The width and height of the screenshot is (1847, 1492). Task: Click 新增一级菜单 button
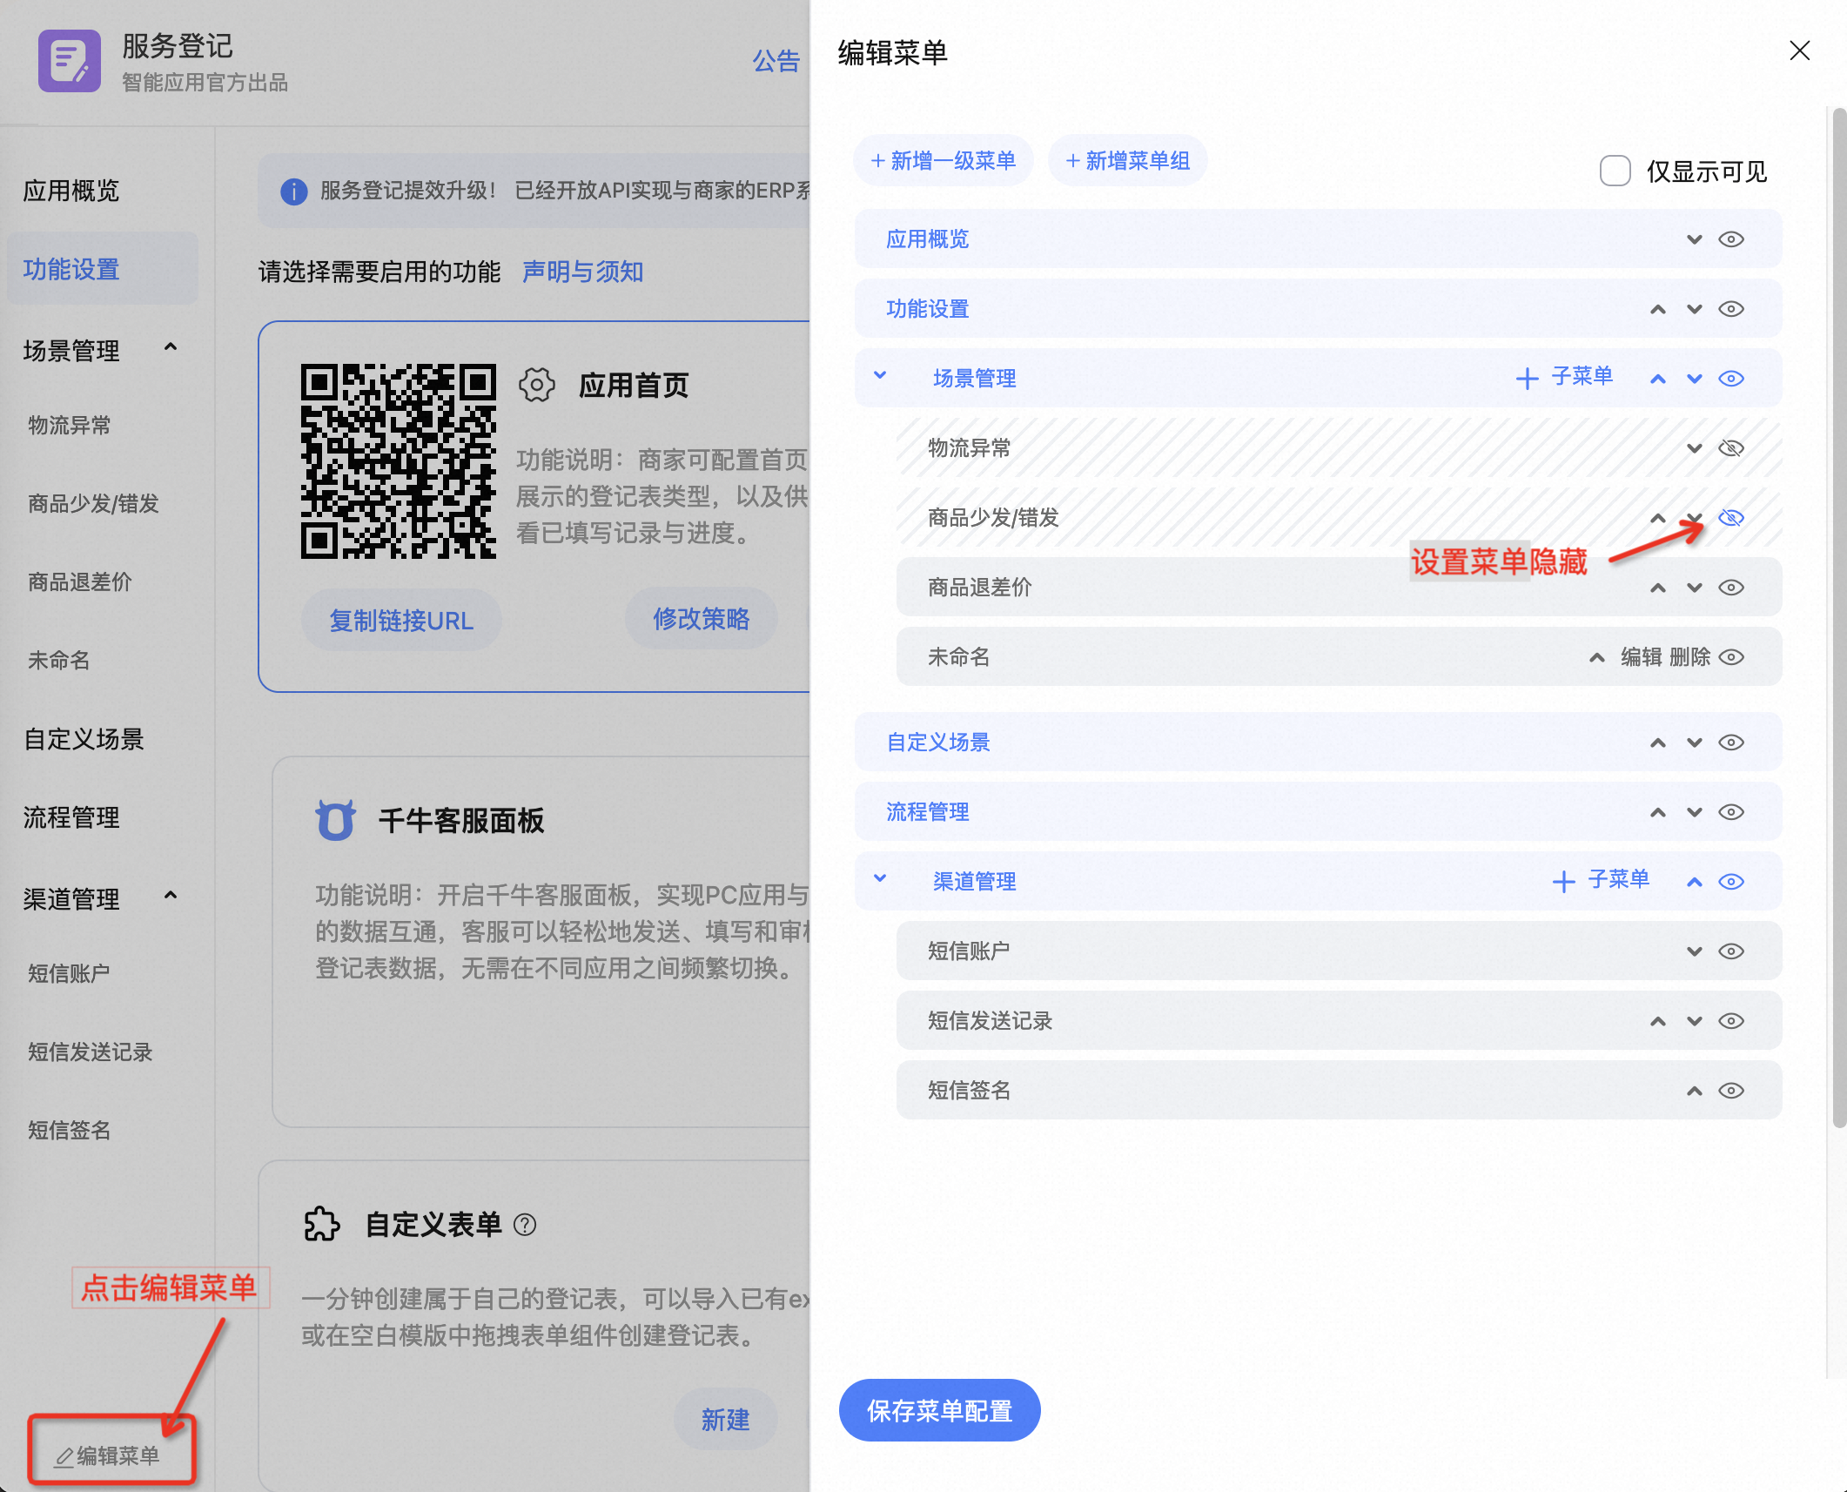coord(944,161)
